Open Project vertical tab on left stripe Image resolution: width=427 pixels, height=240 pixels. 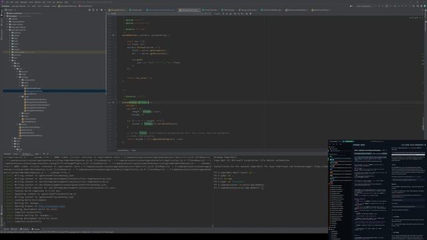click(1, 12)
